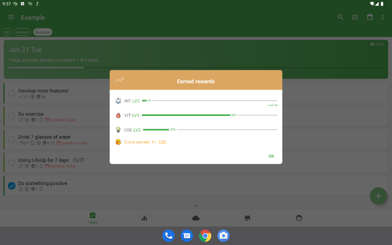This screenshot has width=392, height=245.
Task: Open the three-dot overflow menu
Action: click(383, 17)
